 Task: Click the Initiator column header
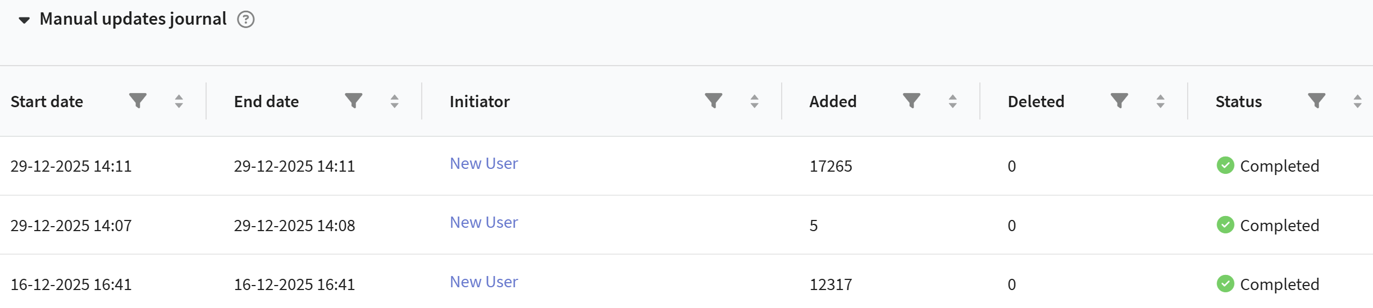480,102
